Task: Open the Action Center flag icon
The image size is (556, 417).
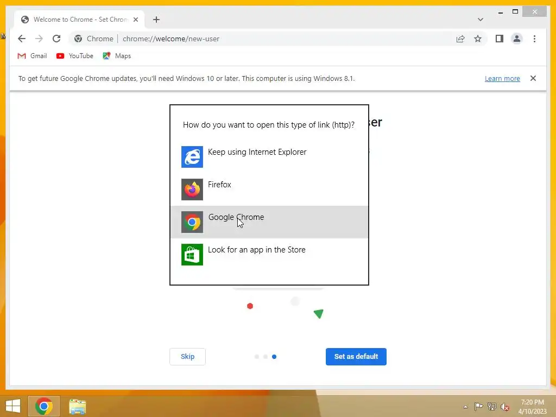Action: 478,406
